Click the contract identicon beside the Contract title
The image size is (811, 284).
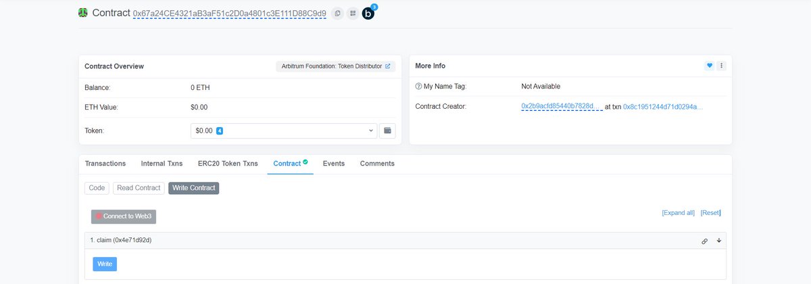[x=83, y=13]
